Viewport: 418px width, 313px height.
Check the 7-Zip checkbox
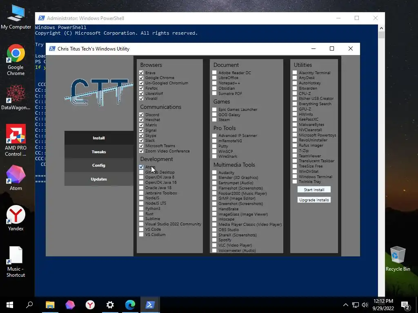coord(295,150)
